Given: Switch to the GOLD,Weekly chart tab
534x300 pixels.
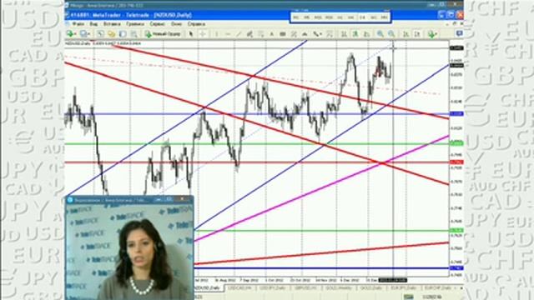Looking at the screenshot, I should (x=339, y=287).
